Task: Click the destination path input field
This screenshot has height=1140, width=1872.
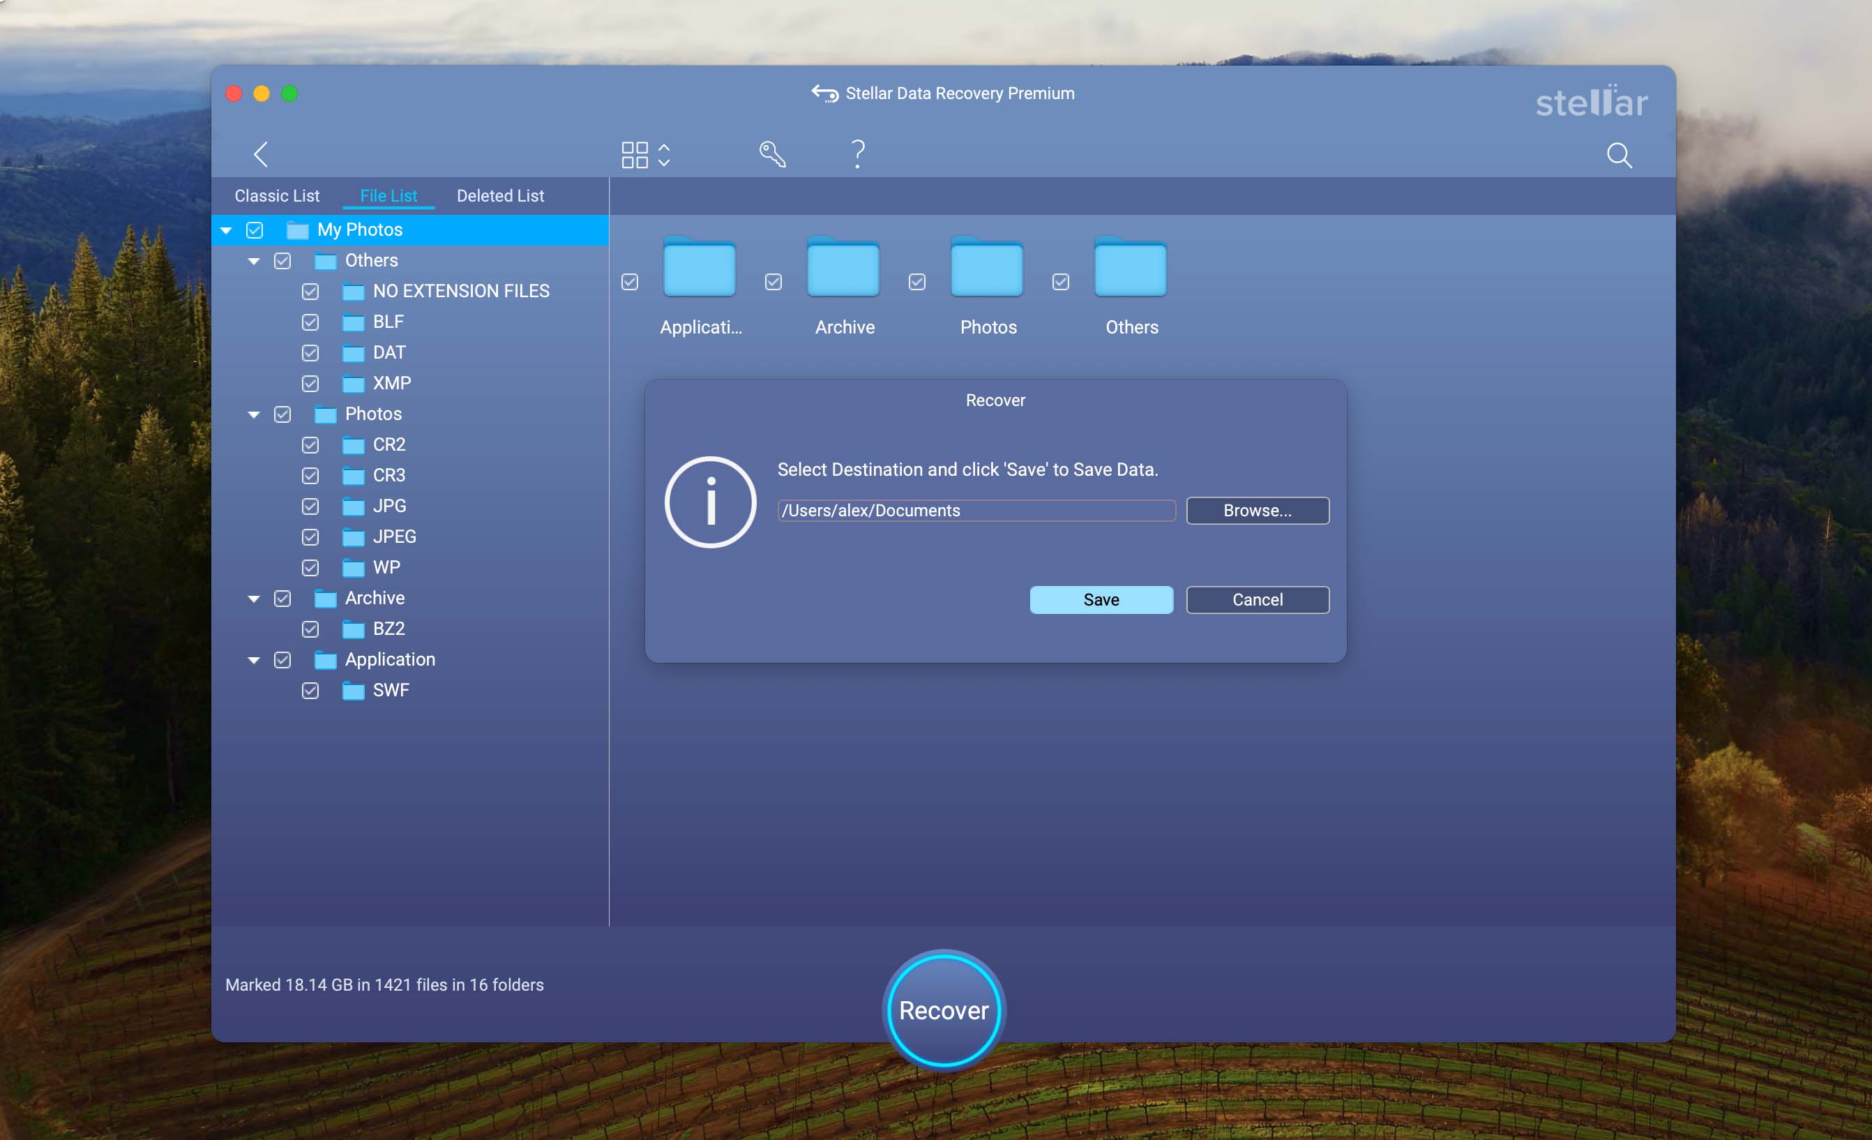Action: 976,511
